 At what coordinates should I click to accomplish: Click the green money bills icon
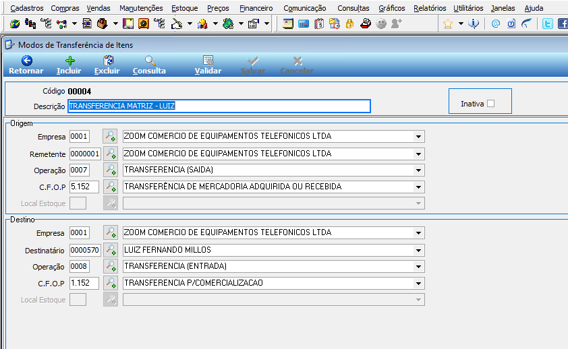(228, 24)
